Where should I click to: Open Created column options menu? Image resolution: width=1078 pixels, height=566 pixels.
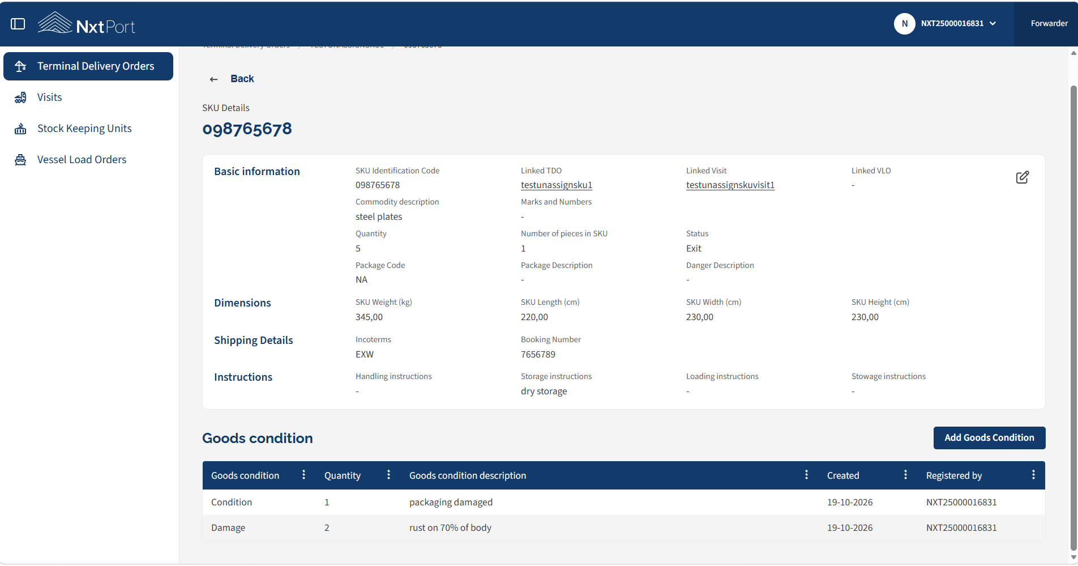pos(905,475)
